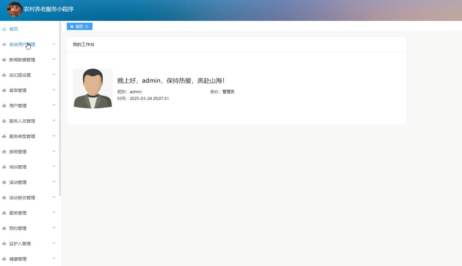Open the 服务管理 menu item

pos(18,213)
